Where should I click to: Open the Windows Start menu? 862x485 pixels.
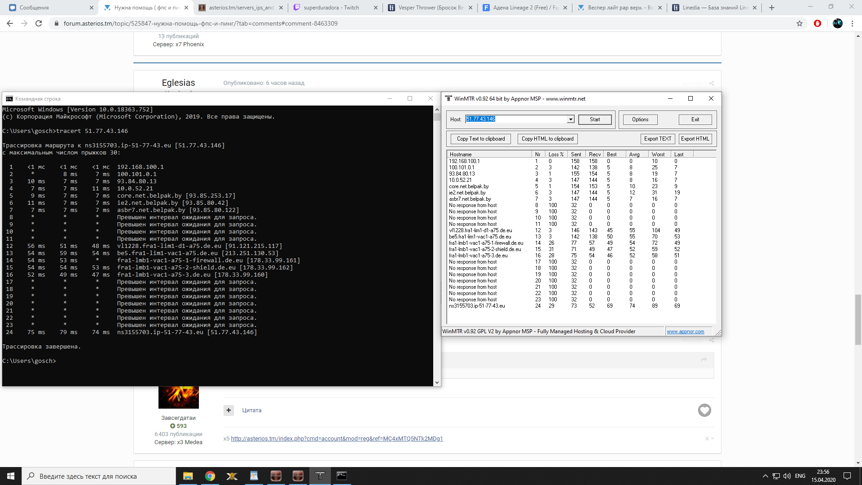(x=11, y=476)
